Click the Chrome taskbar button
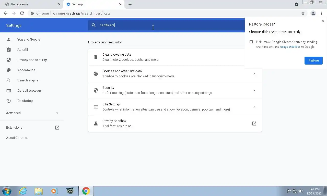 (x=86, y=191)
